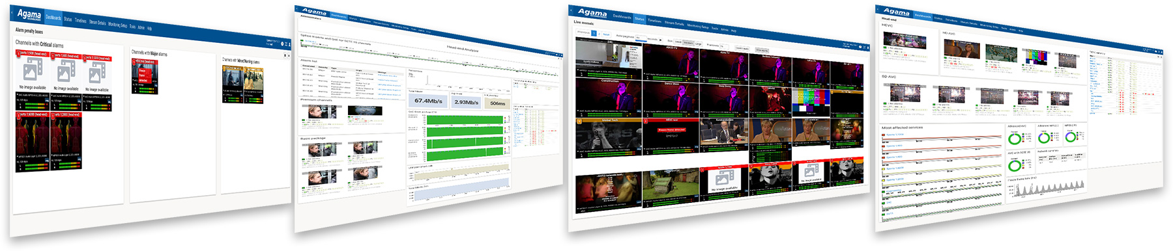Click the Previous pagination button in Live mosaic
Image resolution: width=1173 pixels, height=251 pixels.
(x=583, y=33)
